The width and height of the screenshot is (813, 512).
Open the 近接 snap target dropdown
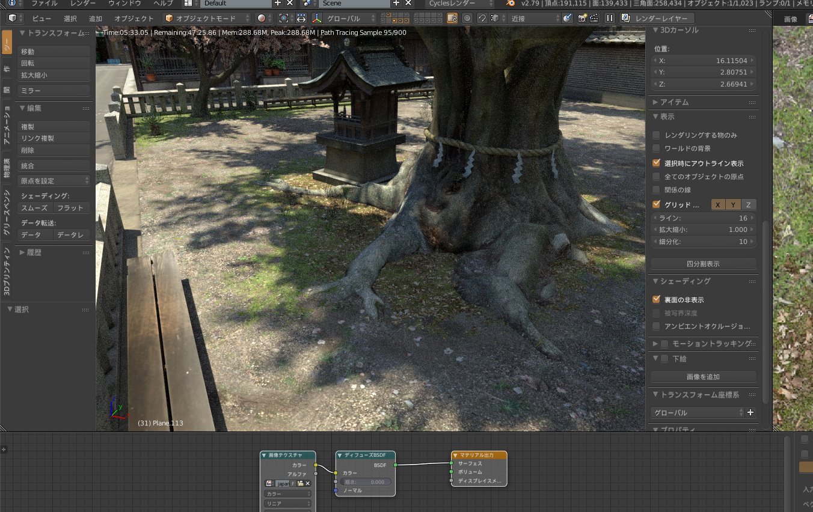coord(535,19)
